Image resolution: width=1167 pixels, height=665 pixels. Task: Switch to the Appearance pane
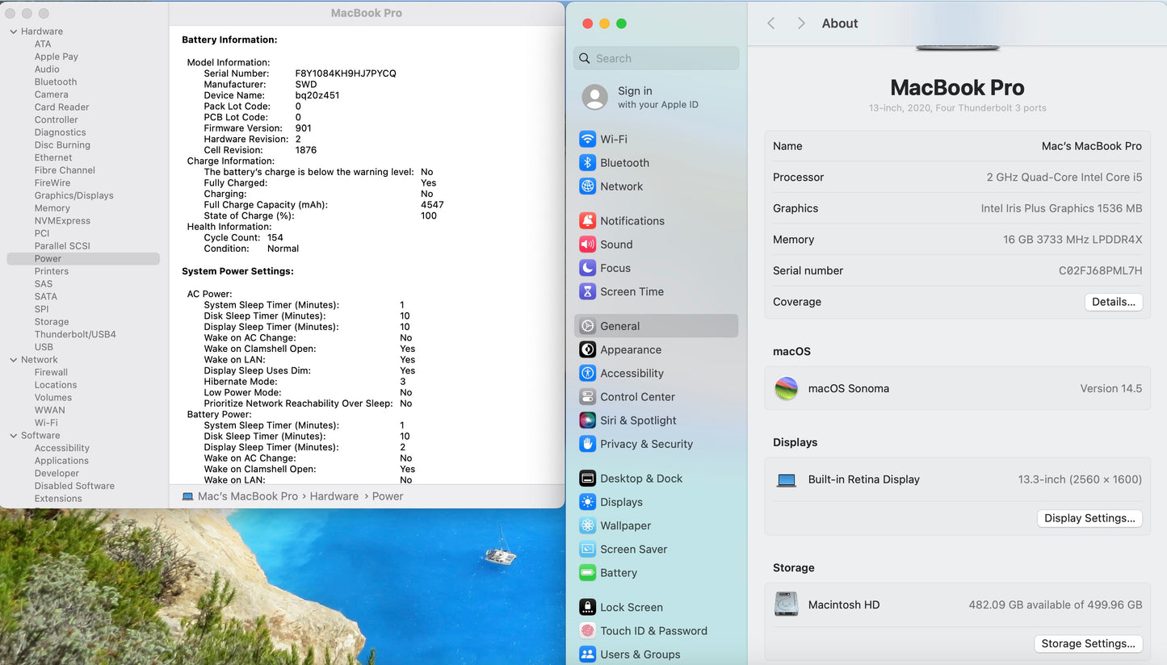pos(630,349)
